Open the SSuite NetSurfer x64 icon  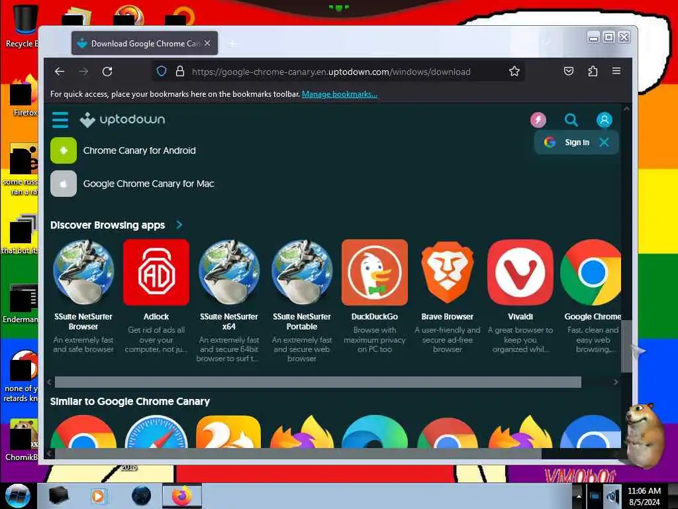[x=228, y=272]
